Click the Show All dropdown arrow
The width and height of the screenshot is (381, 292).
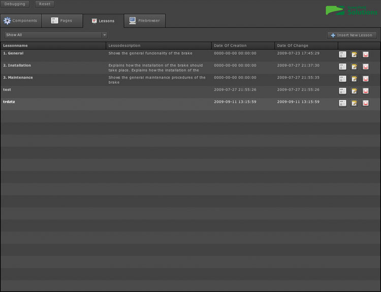point(105,35)
